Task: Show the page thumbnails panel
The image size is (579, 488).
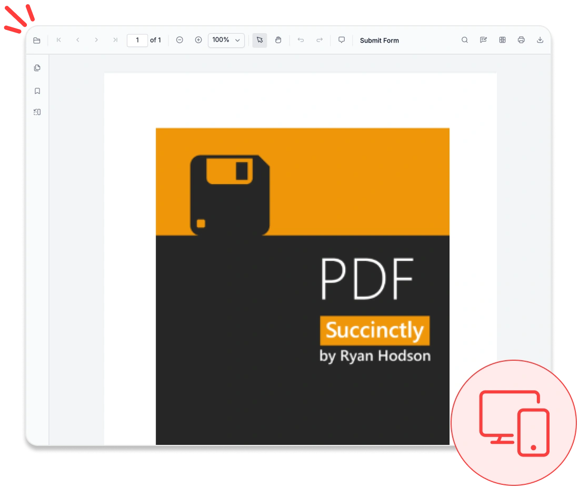Action: [37, 68]
